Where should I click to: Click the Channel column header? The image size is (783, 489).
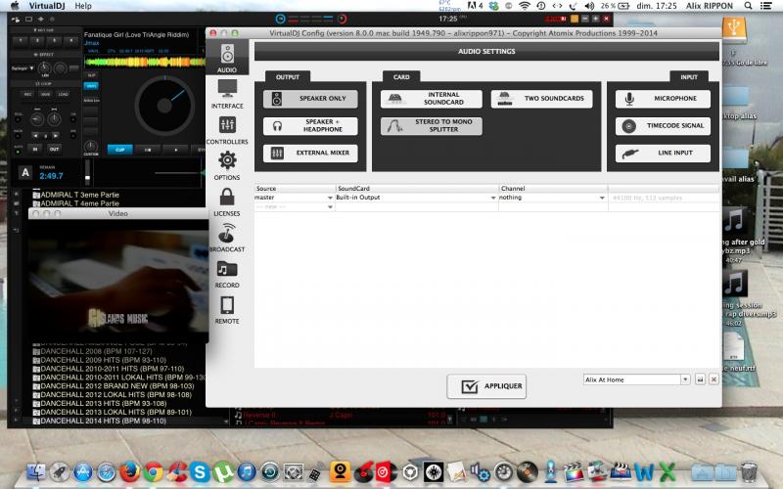[553, 189]
